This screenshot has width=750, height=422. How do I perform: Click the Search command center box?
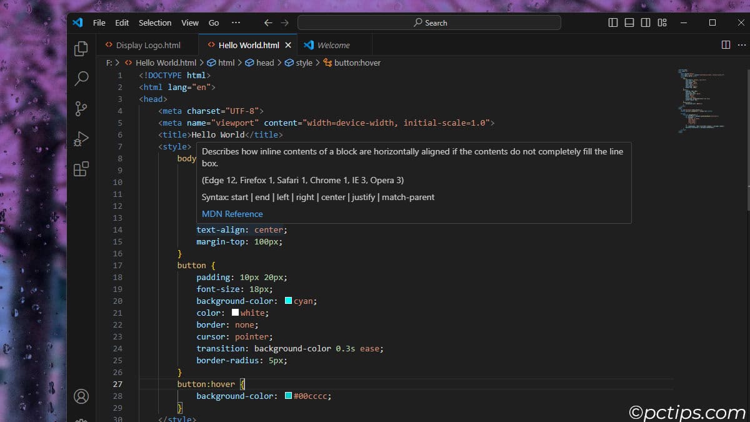[x=429, y=23]
